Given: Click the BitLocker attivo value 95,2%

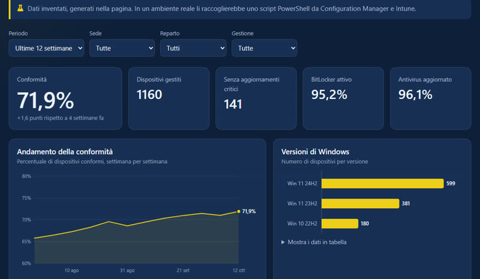Looking at the screenshot, I should [329, 95].
